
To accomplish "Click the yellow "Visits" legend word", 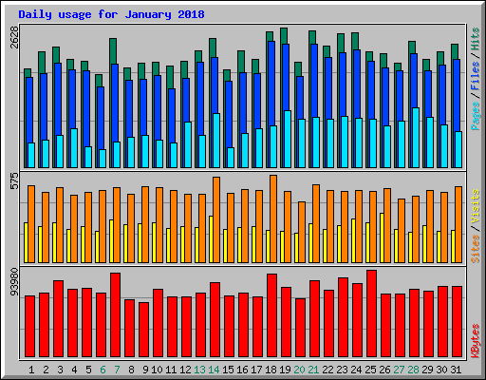I will pos(475,206).
